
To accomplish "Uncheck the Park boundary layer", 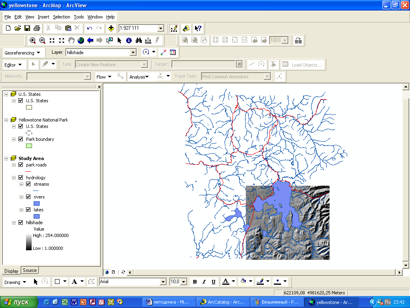I will pos(21,139).
